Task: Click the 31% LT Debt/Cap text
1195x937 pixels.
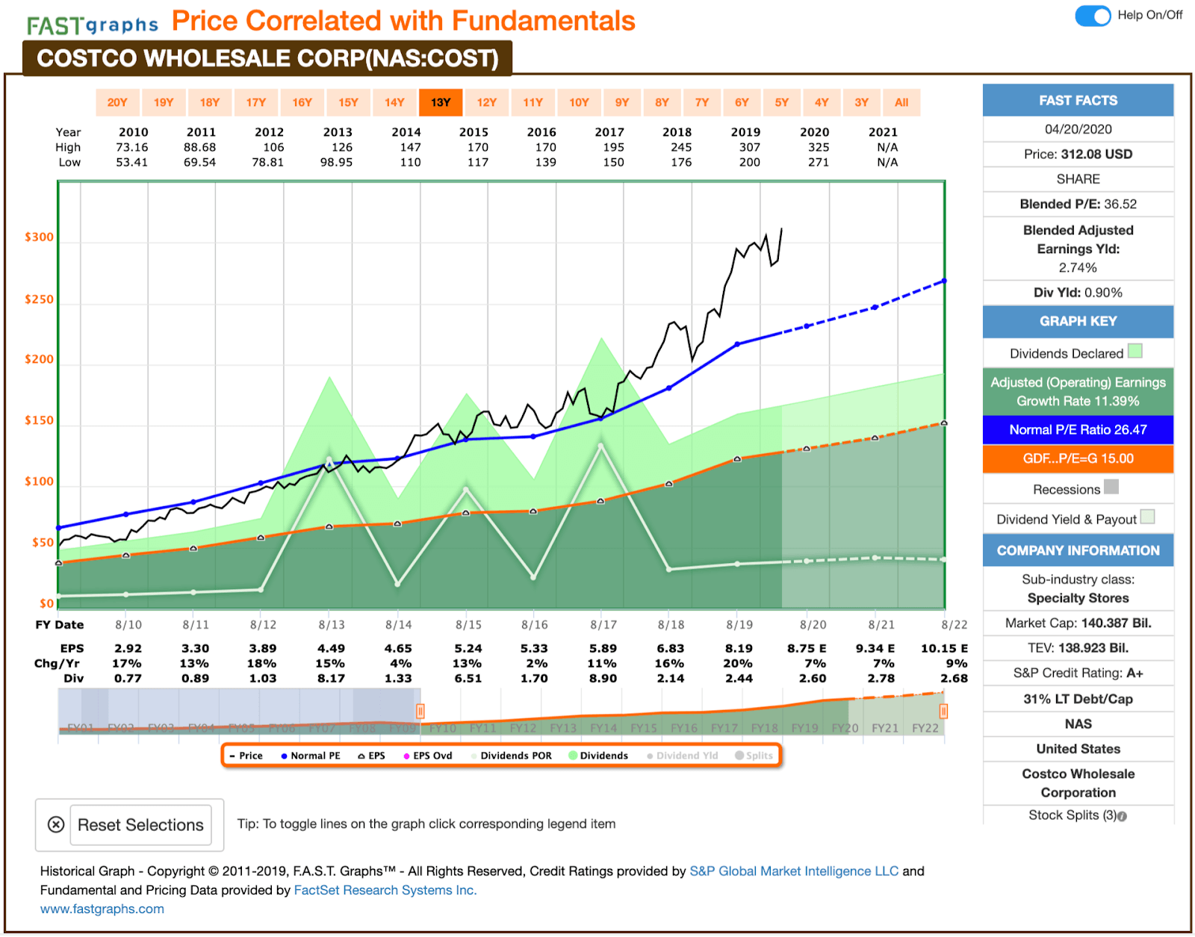Action: [1078, 699]
